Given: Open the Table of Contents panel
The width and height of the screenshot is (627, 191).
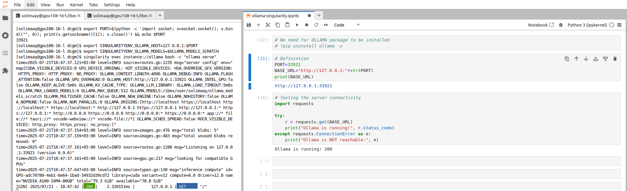Looking at the screenshot, I should [5, 53].
